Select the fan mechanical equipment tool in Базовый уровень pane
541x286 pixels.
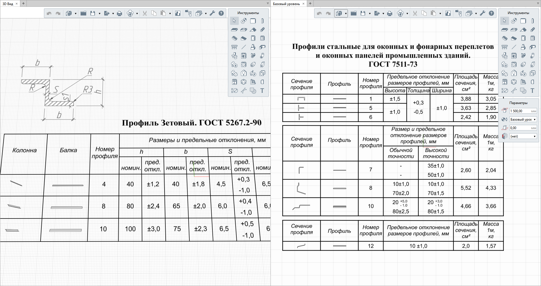514,64
